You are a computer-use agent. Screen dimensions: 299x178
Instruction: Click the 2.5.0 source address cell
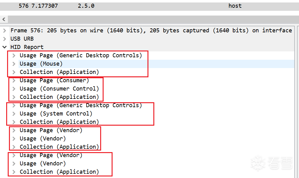pos(86,6)
